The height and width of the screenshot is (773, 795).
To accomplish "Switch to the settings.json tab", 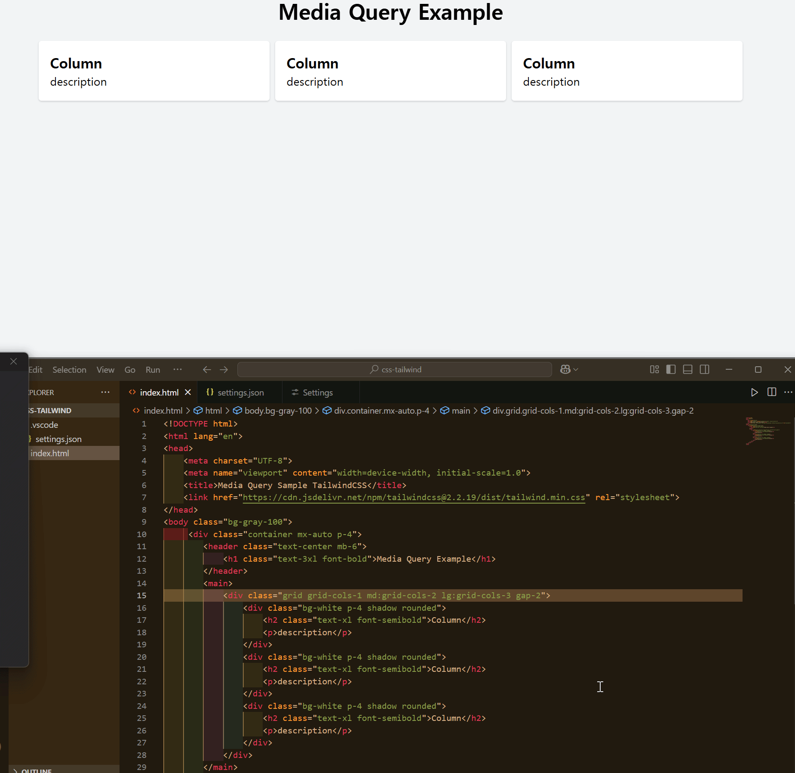I will coord(239,393).
